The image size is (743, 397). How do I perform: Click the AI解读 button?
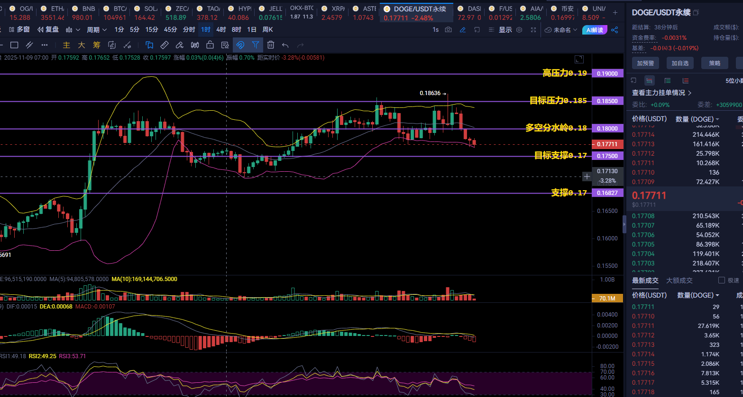[x=595, y=30]
